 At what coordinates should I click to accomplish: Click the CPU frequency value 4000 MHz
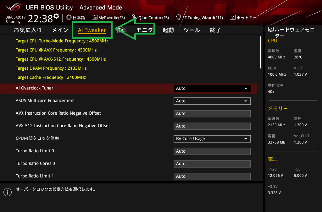[276, 57]
